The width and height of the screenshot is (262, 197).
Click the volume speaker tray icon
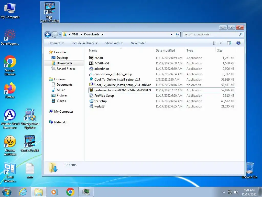236,192
